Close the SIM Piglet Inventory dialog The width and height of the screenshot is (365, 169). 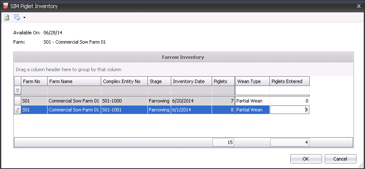pyautogui.click(x=359, y=6)
